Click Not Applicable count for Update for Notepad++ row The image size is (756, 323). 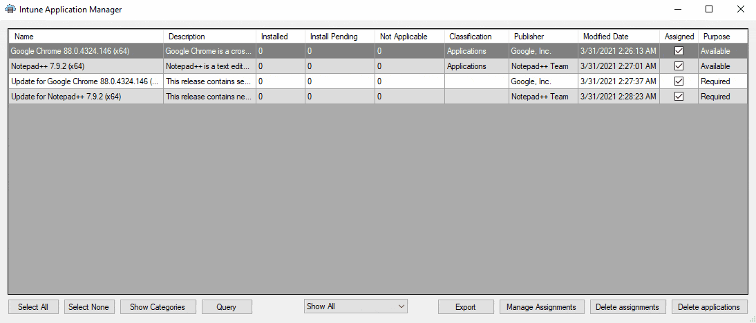click(410, 96)
